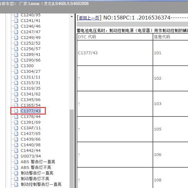This screenshot has width=188, height=188.
Task: Click the page icon beside C1341/62
Action: (16, 94)
